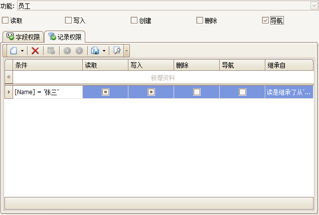
Task: Toggle 写入 checkbox in 张三 row
Action: pyautogui.click(x=151, y=92)
